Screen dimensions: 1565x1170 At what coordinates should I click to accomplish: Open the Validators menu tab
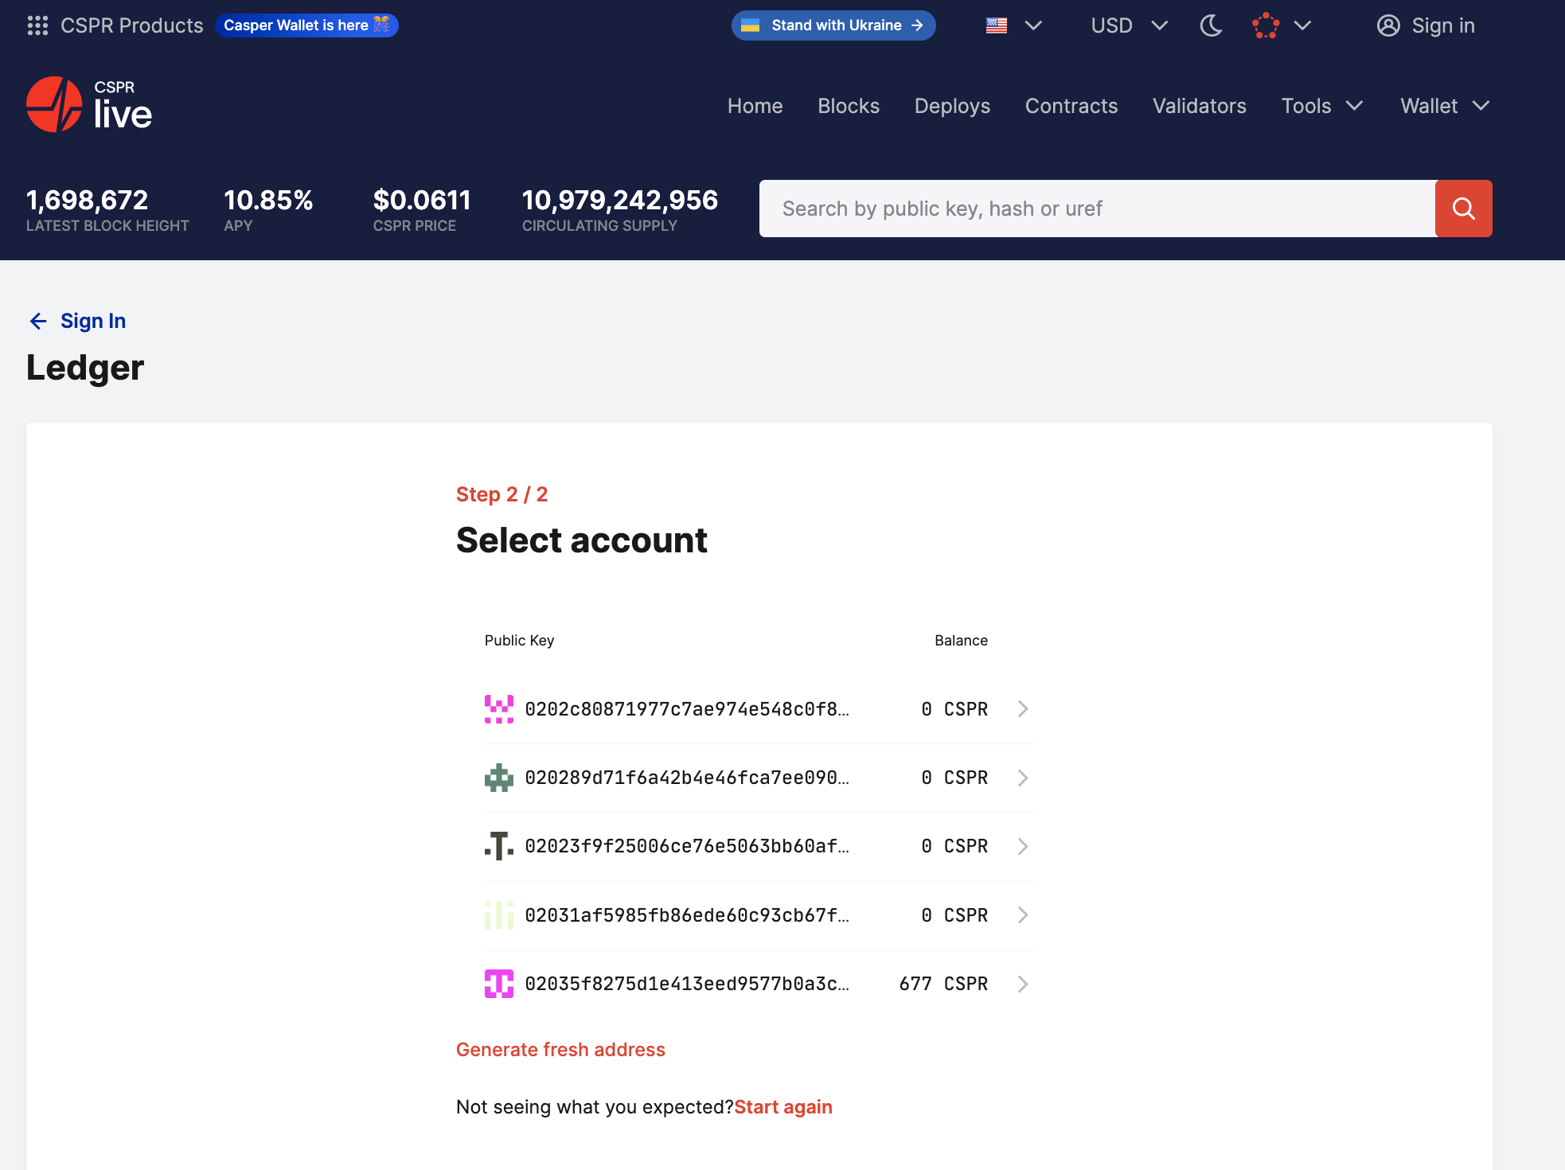[x=1199, y=104]
